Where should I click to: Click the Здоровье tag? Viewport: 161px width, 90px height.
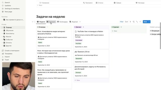click(79, 58)
